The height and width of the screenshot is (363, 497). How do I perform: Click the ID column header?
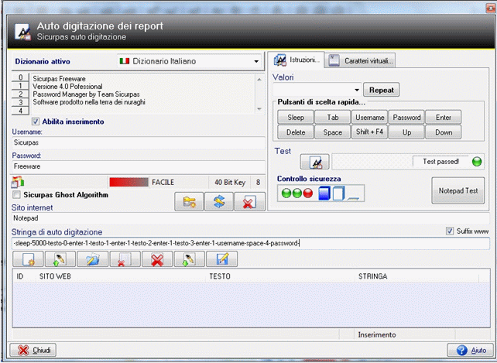tap(19, 276)
